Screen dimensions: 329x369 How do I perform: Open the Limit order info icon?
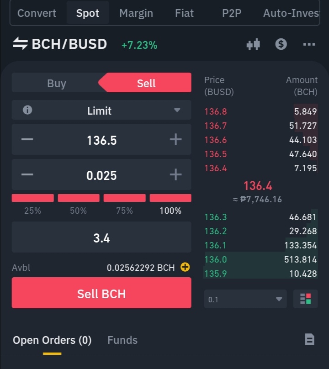click(x=27, y=110)
